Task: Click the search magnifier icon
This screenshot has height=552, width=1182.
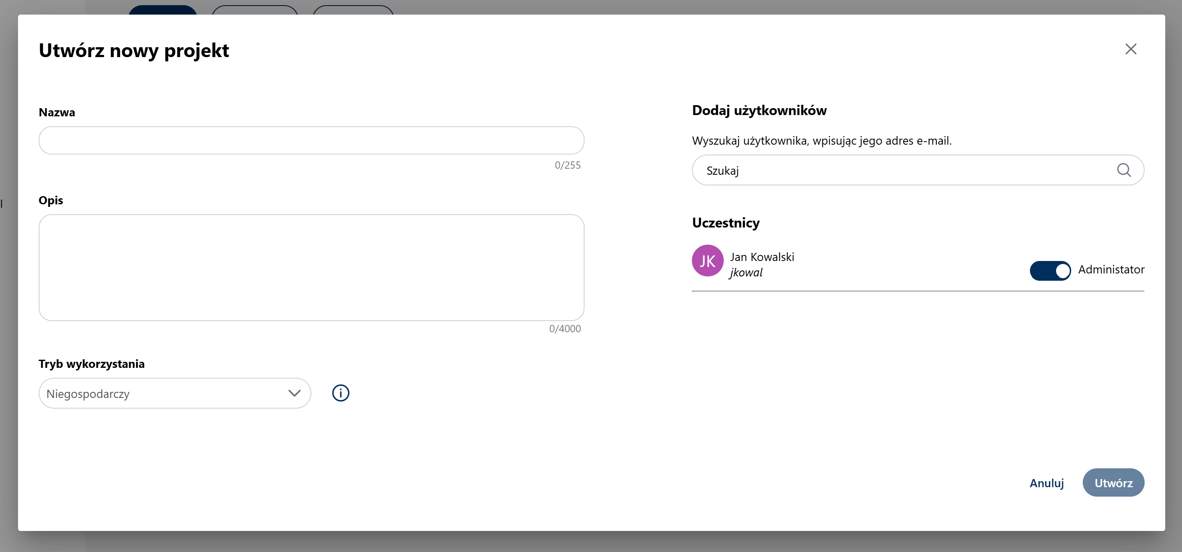Action: 1124,170
